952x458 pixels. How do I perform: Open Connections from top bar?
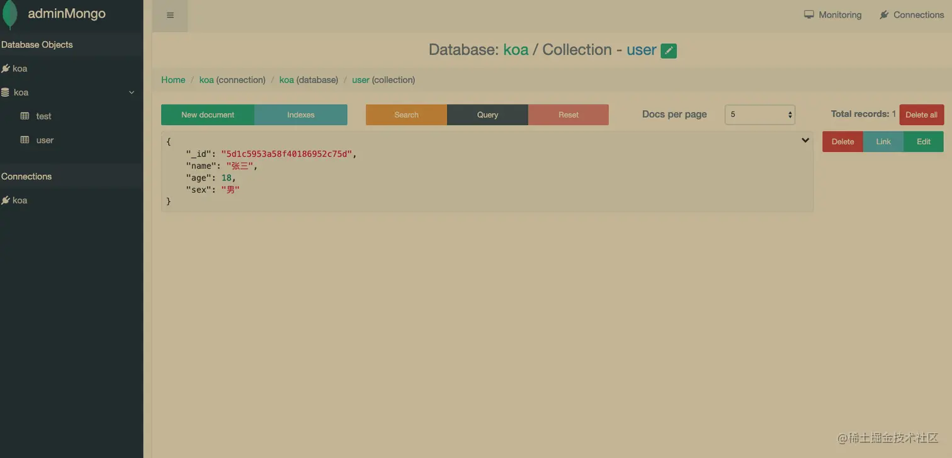(x=911, y=14)
